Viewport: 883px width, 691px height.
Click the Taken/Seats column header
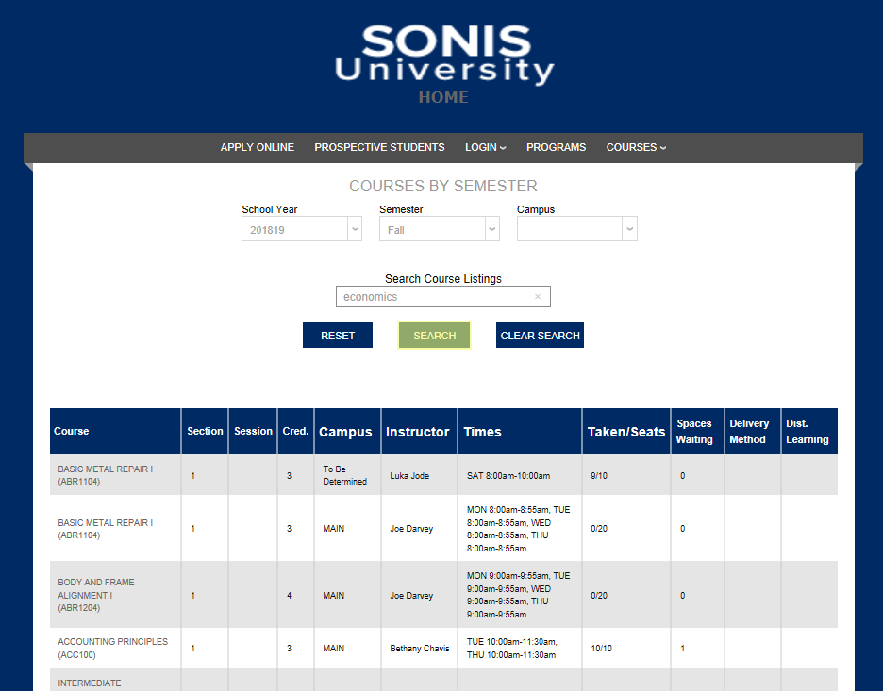[625, 432]
